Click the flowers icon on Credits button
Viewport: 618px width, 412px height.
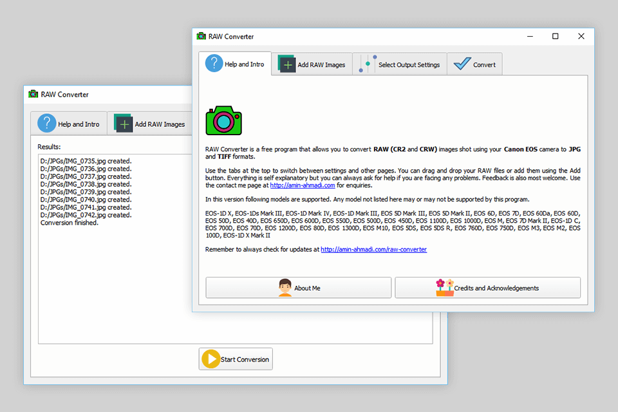pyautogui.click(x=445, y=287)
